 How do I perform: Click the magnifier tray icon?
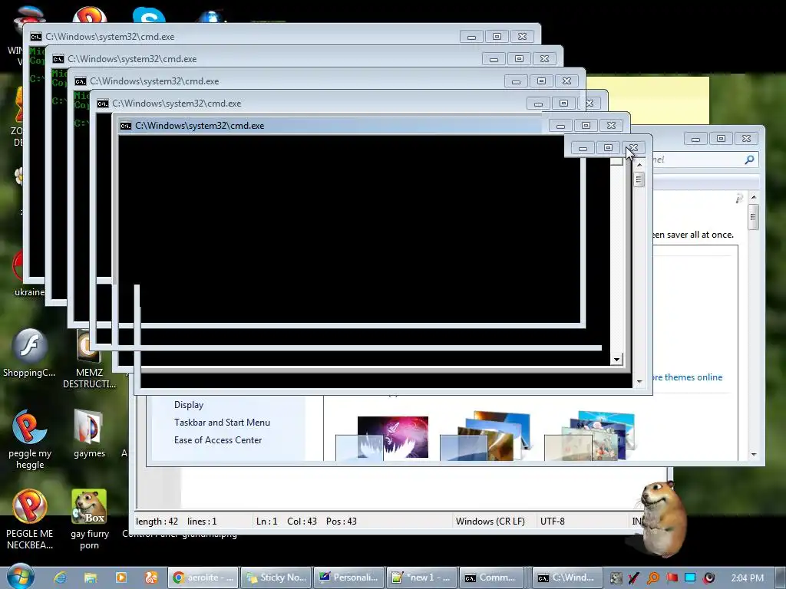point(652,578)
